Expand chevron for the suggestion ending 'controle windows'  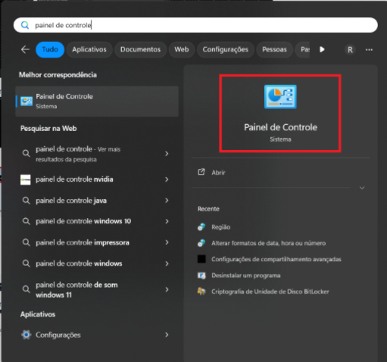(x=167, y=264)
